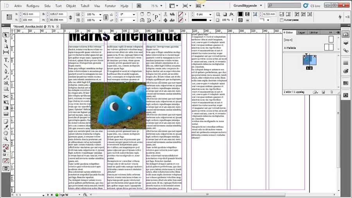Click the horizontal scrollbar at bottom

pyautogui.click(x=207, y=194)
